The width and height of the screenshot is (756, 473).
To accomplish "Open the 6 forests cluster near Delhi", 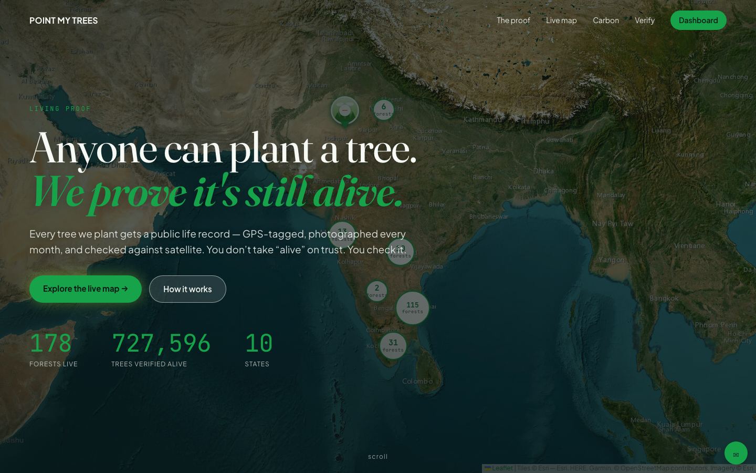I will click(x=383, y=110).
